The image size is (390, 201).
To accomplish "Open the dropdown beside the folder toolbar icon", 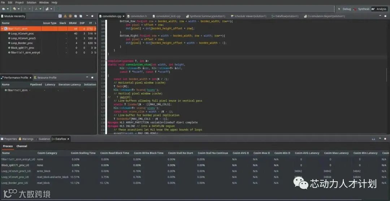I will pyautogui.click(x=8, y=9).
